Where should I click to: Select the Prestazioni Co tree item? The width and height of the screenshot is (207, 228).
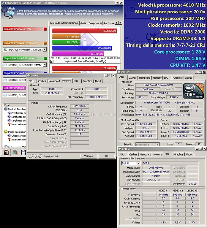[x=19, y=113]
